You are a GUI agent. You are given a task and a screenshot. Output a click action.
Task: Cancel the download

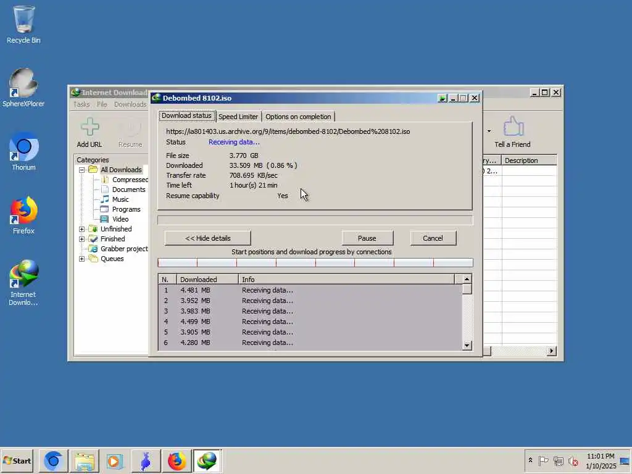(x=433, y=238)
